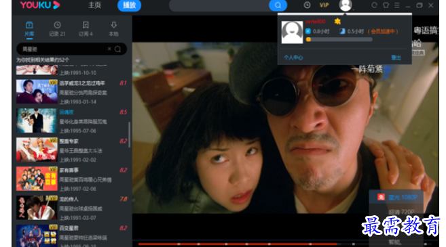Open the main menu hamburger icon
Screen dimensions: 446x247
(397, 5)
